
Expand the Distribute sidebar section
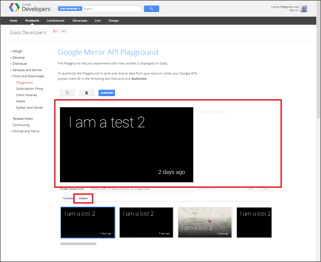tap(20, 64)
